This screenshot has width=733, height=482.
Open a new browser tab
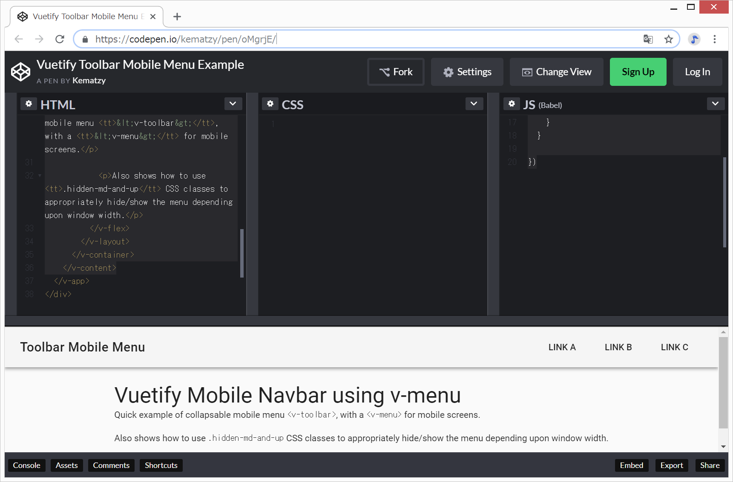[x=177, y=17]
